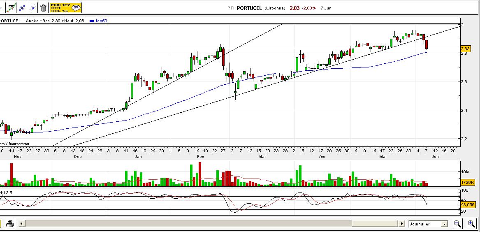Open the chart indicators settings icon
480x232 pixels.
(x=12, y=8)
